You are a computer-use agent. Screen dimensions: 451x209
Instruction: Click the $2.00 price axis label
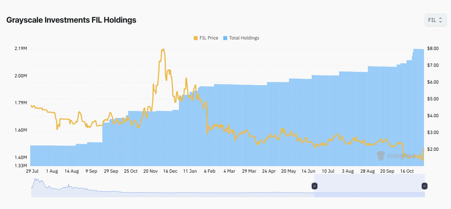tap(433, 149)
